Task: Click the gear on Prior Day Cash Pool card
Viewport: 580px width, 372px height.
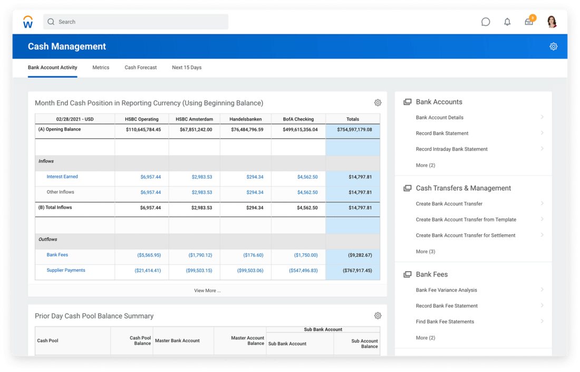Action: [378, 315]
